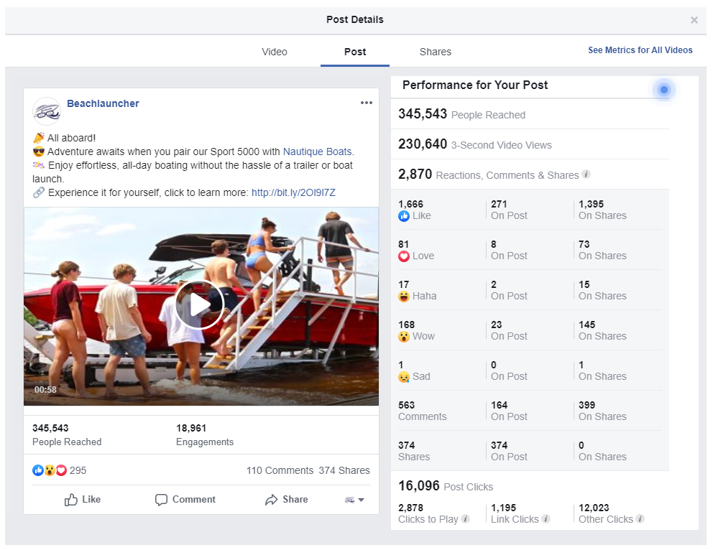Open the Nautique Boats page link
Image resolution: width=713 pixels, height=550 pixels.
(x=317, y=152)
